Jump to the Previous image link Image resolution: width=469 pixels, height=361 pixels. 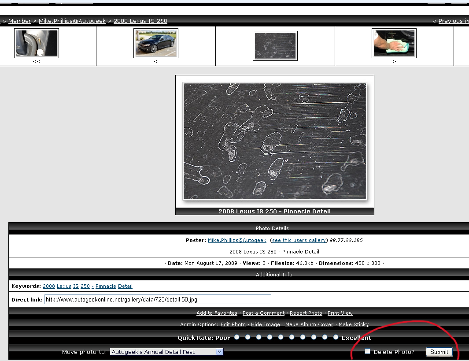coord(454,21)
